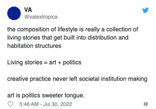Click the 'art is politics sweeter tongue.' line
156x109 pixels.
(x=46, y=95)
